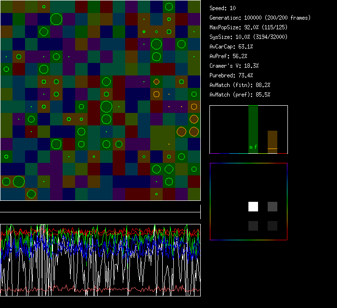Click the AvMatch (fitn) statistic

[x=240, y=85]
